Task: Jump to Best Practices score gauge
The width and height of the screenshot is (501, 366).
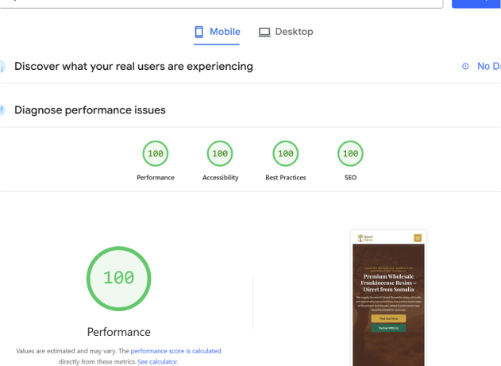Action: pos(285,153)
